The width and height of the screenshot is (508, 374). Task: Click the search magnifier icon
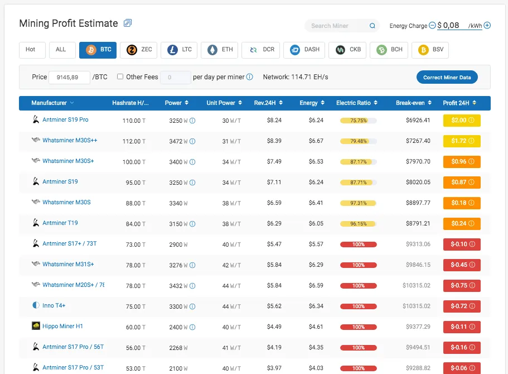coord(372,26)
